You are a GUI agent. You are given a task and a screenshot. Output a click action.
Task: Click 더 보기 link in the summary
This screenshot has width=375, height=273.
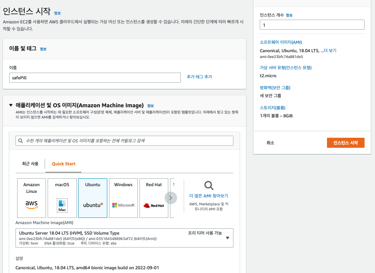(330, 51)
